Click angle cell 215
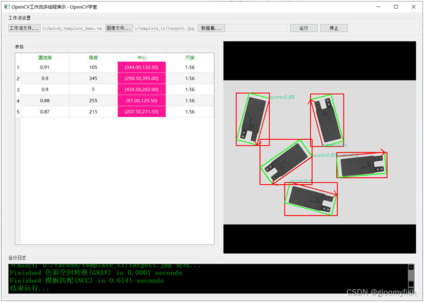The image size is (424, 302). click(93, 112)
